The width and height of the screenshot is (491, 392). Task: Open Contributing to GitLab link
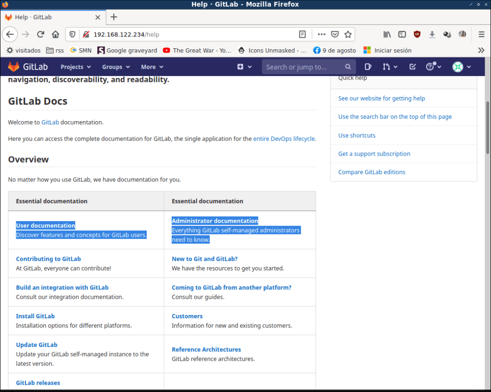point(48,259)
